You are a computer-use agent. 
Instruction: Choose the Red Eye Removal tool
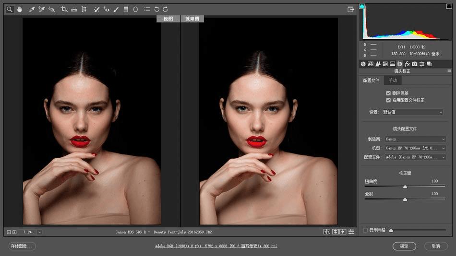pyautogui.click(x=106, y=9)
